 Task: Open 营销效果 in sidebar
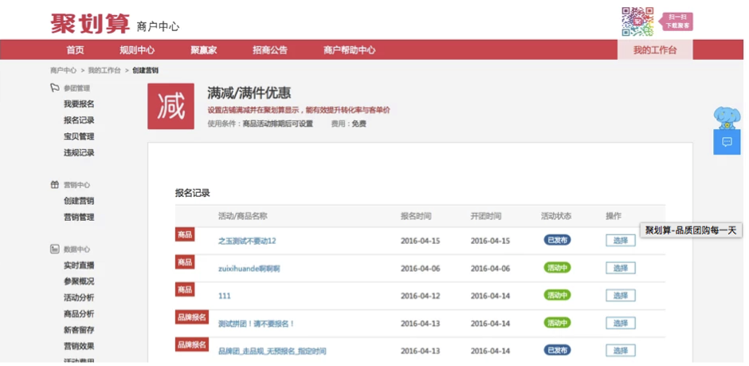click(x=79, y=346)
